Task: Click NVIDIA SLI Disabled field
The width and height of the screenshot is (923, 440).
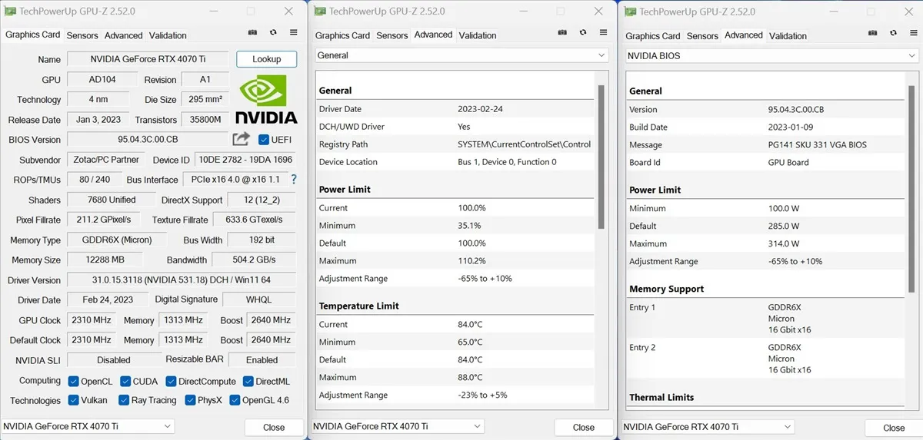Action: [x=114, y=360]
